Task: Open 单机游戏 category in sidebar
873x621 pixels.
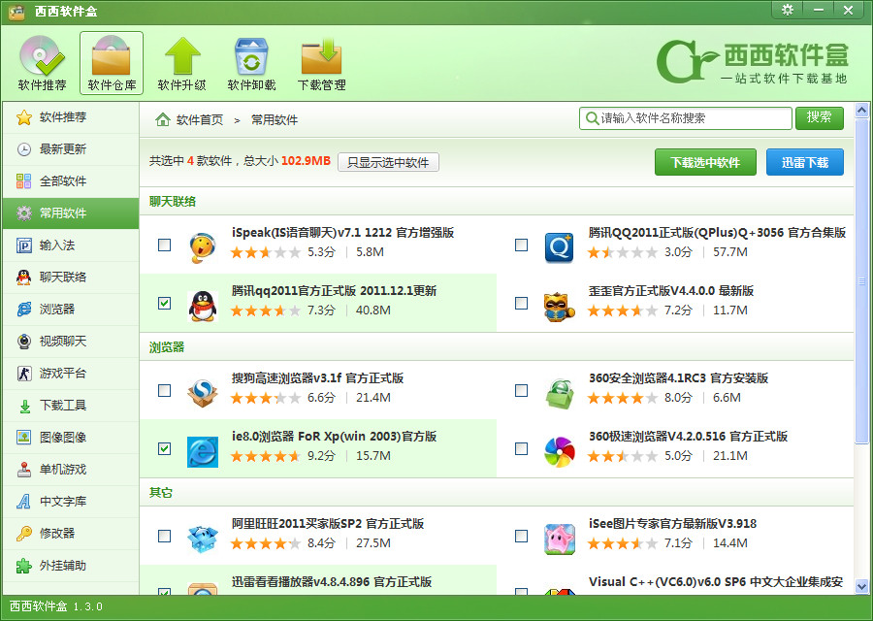Action: pyautogui.click(x=71, y=469)
